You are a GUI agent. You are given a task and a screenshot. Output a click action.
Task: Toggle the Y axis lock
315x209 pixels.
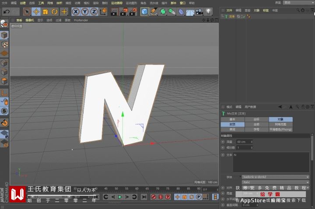pos(85,12)
